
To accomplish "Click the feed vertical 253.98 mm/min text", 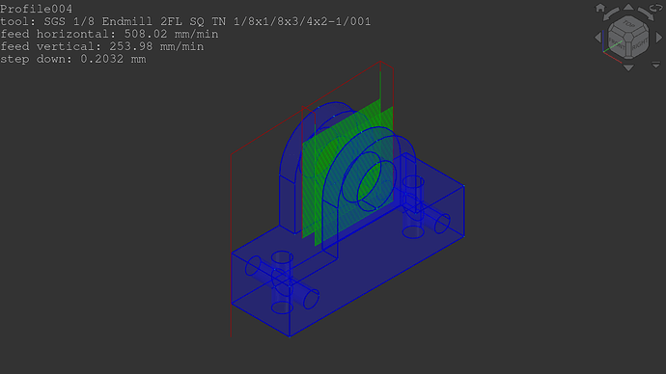I will pyautogui.click(x=102, y=46).
